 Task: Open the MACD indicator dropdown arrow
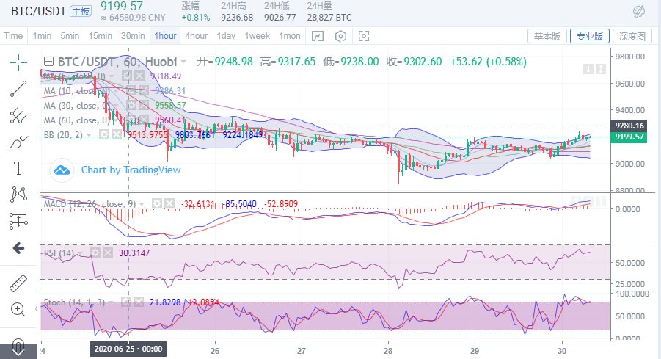[142, 203]
